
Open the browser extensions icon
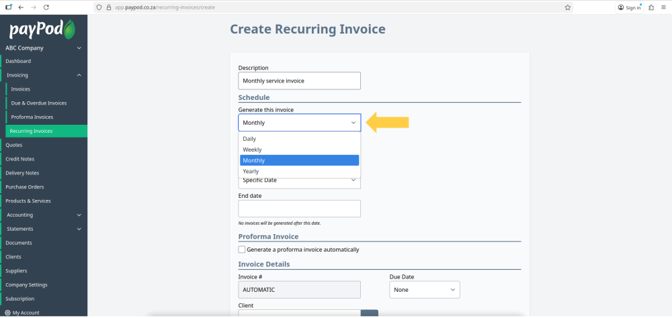click(x=651, y=7)
